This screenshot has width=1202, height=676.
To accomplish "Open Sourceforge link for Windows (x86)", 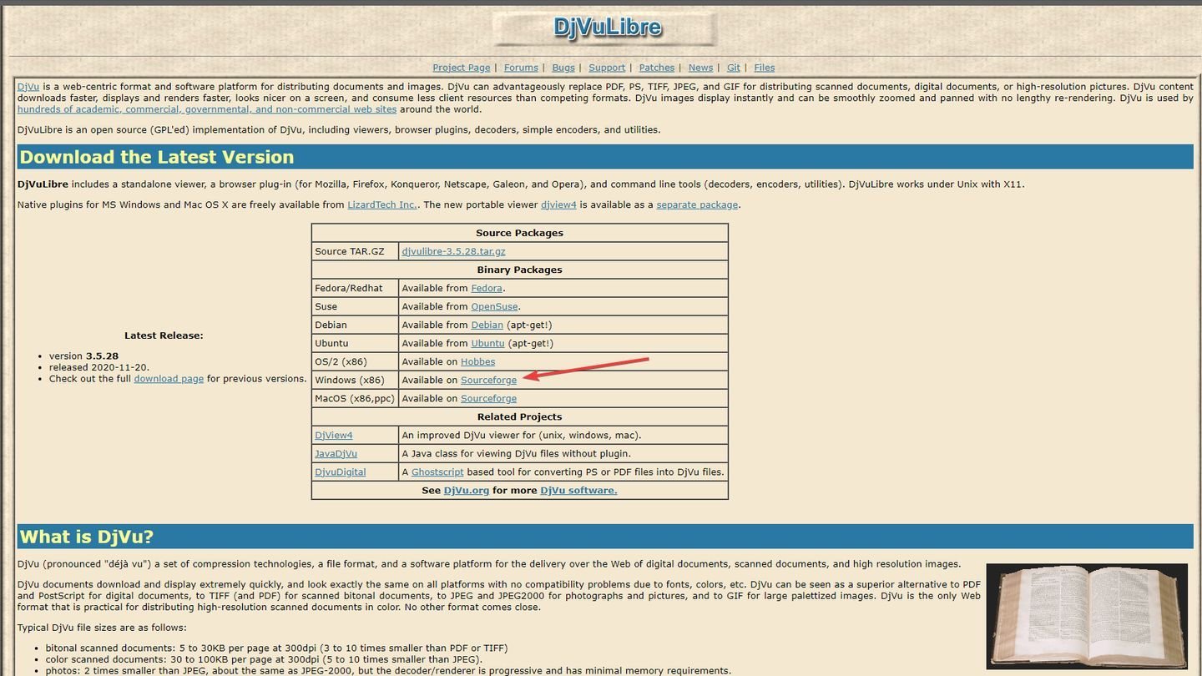I will tap(489, 380).
